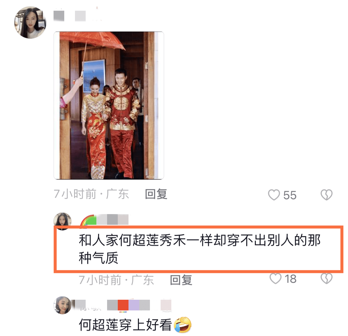Like the reply with 18 likes

[x=275, y=278]
